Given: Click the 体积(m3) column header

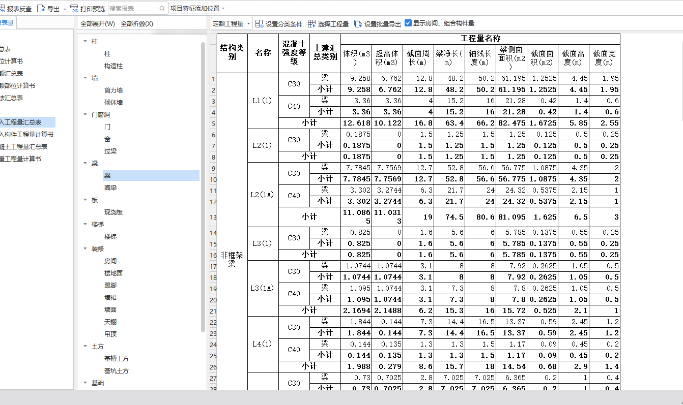Looking at the screenshot, I should 356,58.
